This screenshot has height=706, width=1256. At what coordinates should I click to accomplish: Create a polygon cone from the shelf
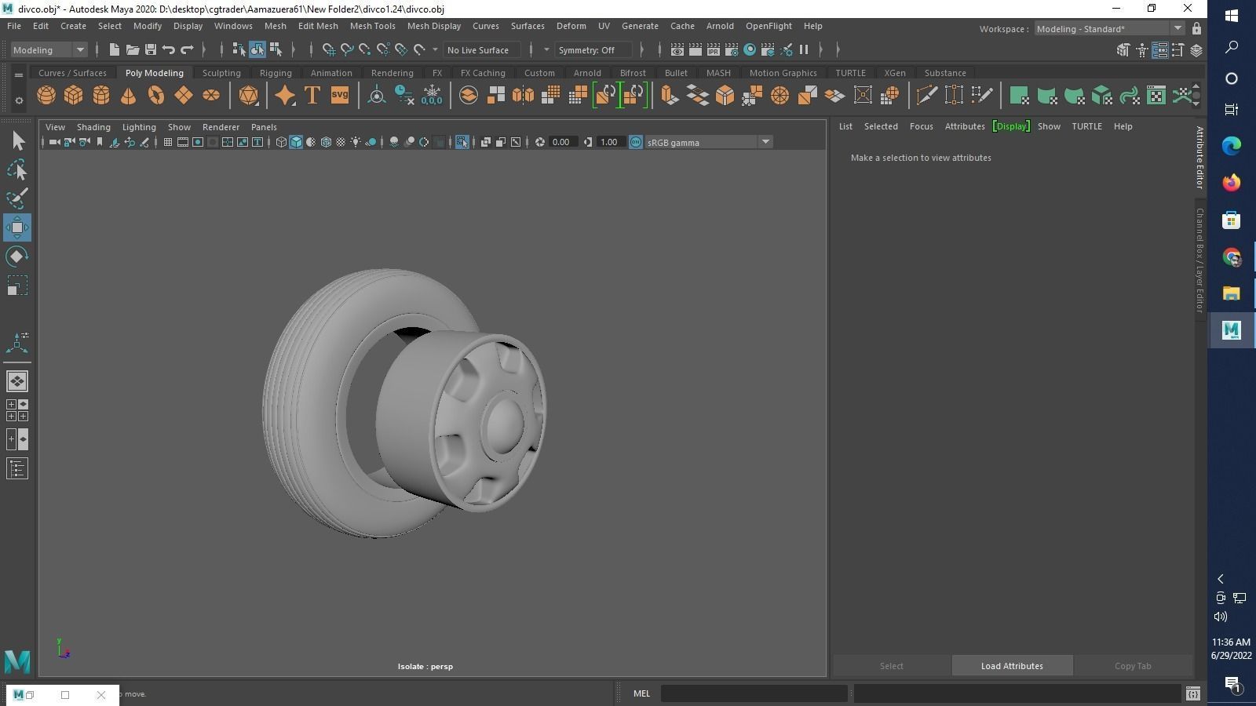[x=129, y=96]
